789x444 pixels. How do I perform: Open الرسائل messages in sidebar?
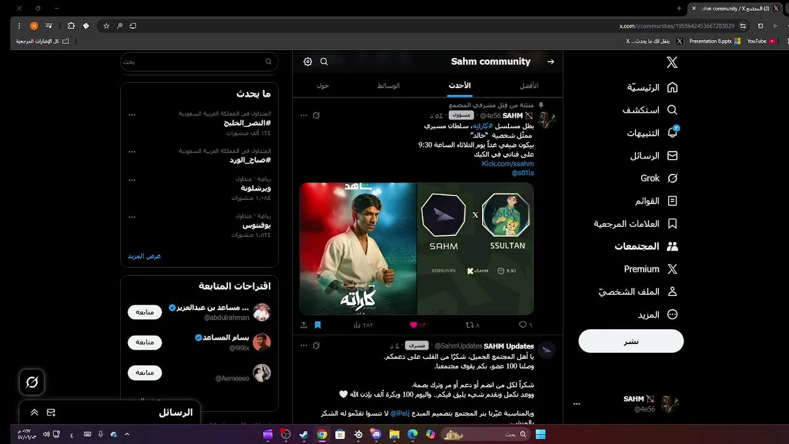pyautogui.click(x=654, y=156)
